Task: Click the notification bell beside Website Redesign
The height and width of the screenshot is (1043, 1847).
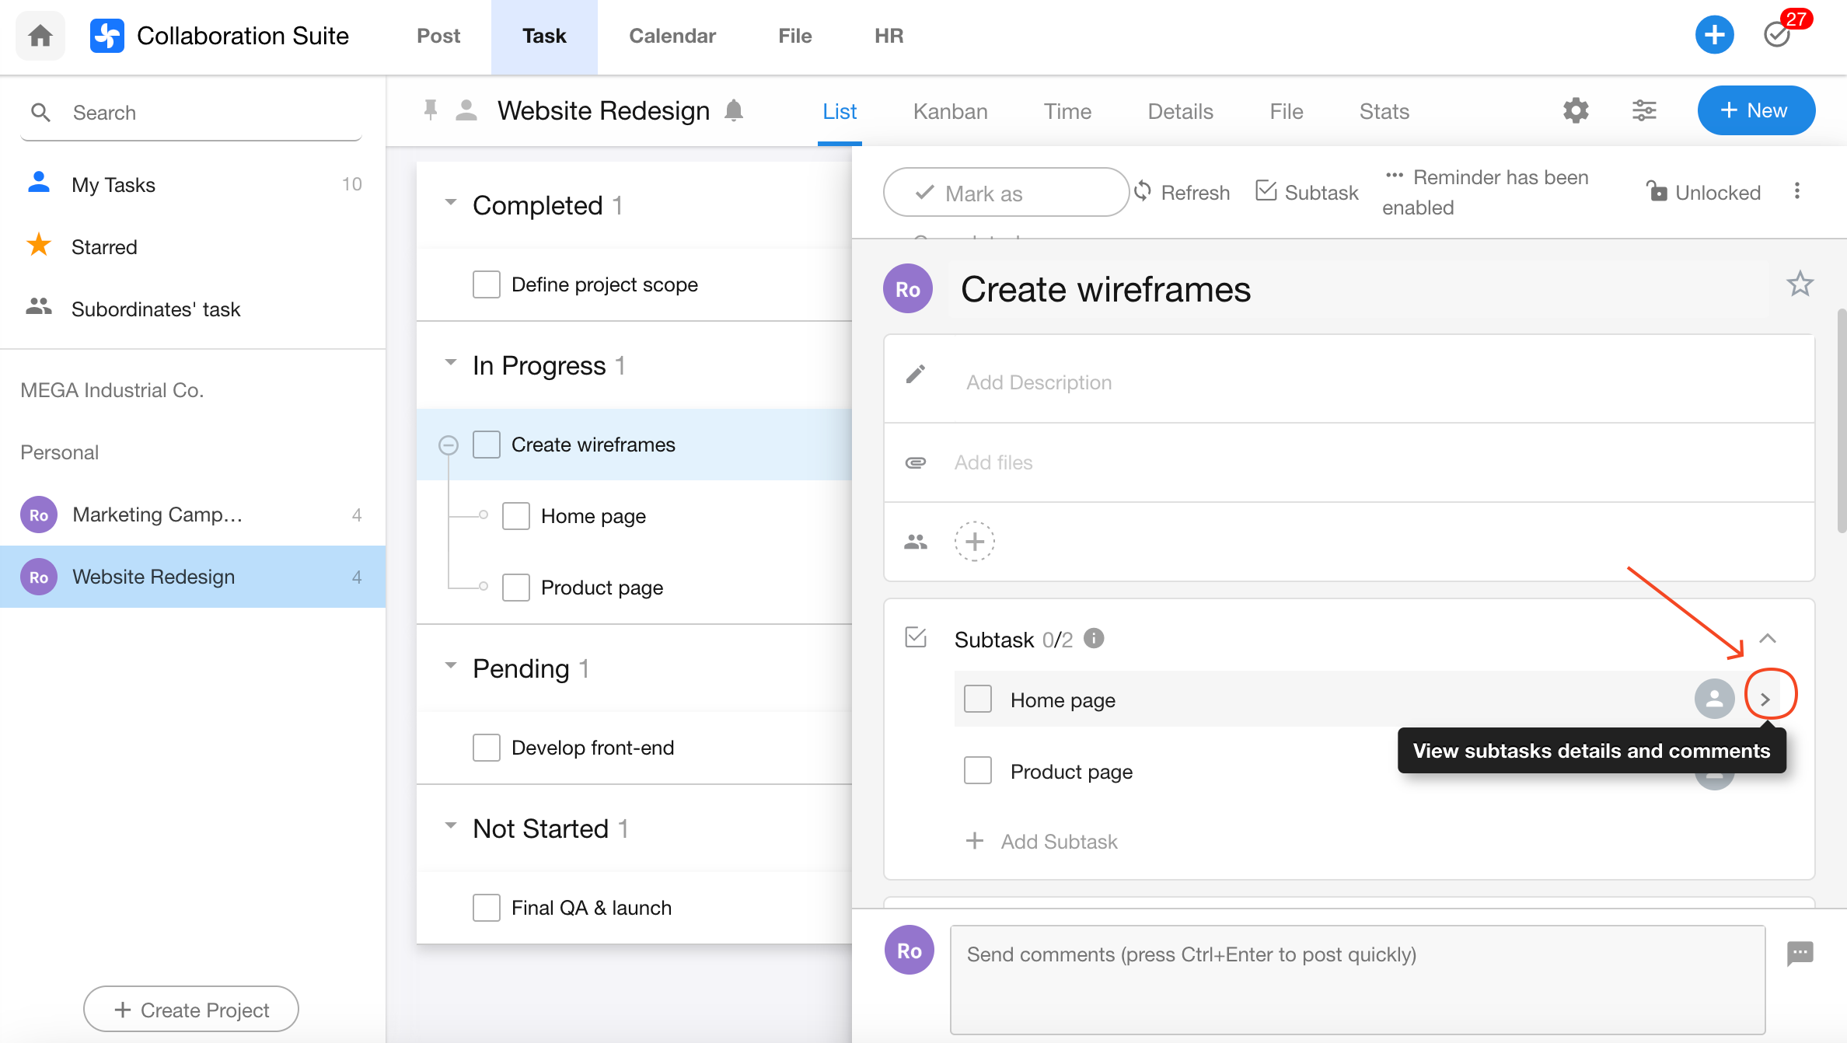Action: coord(734,111)
